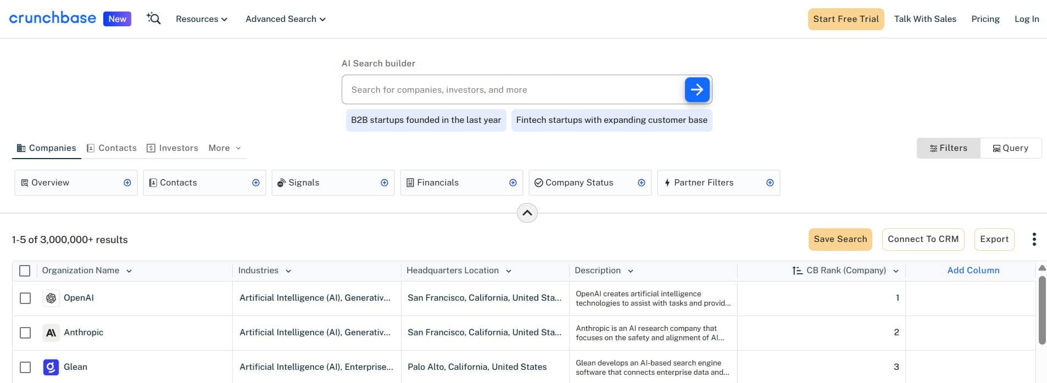Open Organization Name column dropdown
This screenshot has height=383, width=1047.
coord(129,271)
